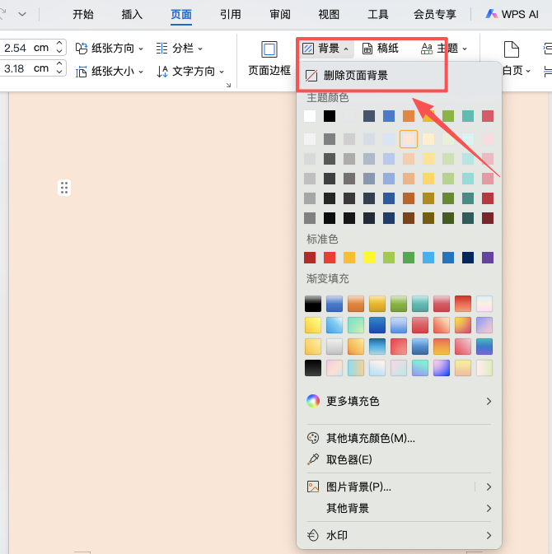552x554 pixels.
Task: Click the watermark stamp icon
Action: [x=313, y=535]
